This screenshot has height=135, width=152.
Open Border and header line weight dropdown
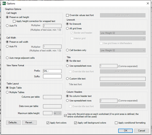point(123,33)
